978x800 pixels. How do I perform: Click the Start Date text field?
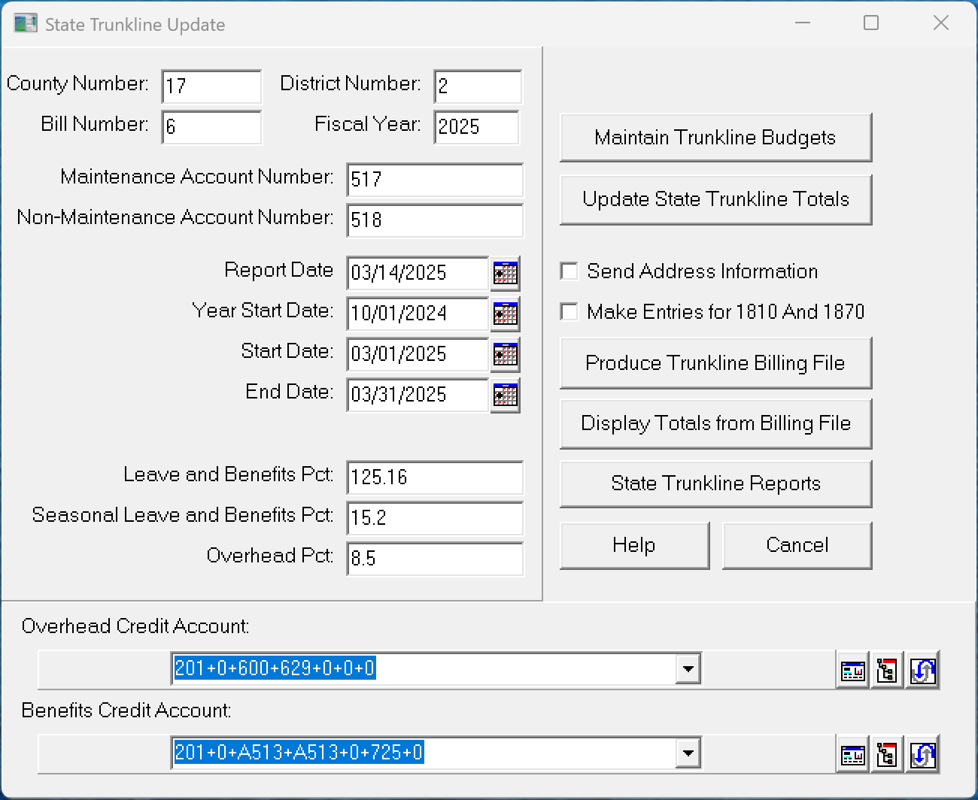click(x=418, y=354)
